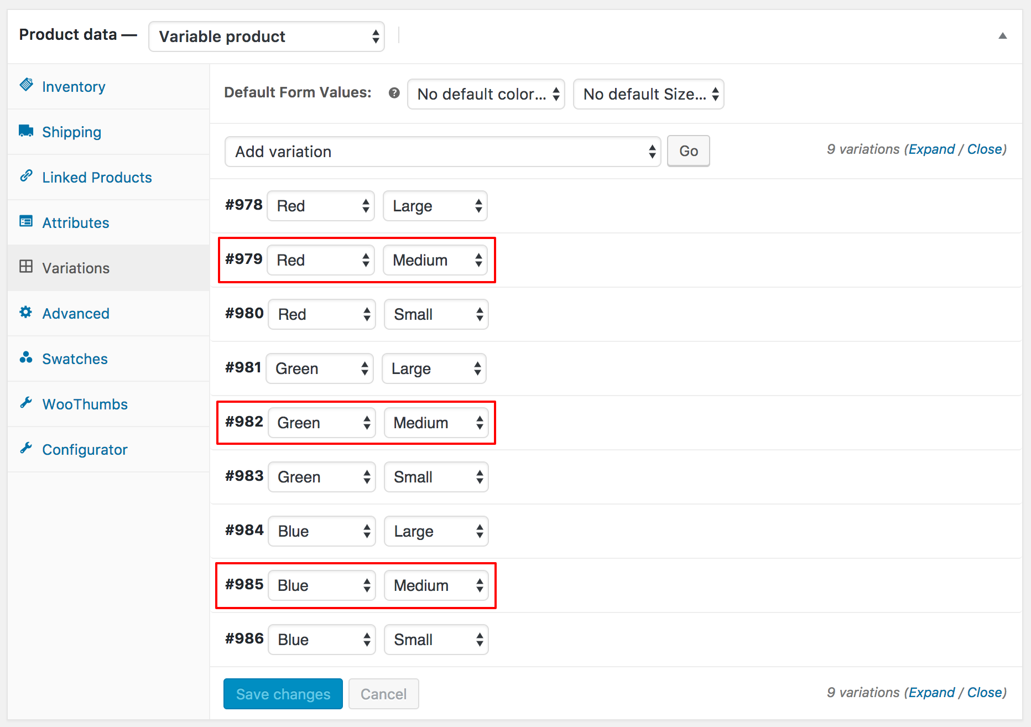Click the Default Form Values help icon
1031x727 pixels.
[x=394, y=94]
